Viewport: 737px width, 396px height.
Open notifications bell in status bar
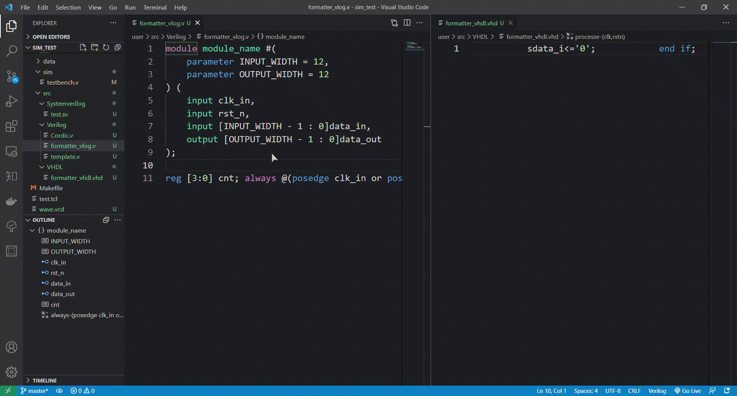[727, 391]
